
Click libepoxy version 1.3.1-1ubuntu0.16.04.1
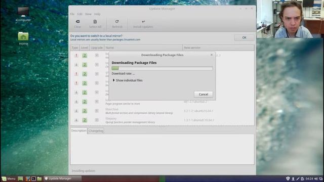199,120
